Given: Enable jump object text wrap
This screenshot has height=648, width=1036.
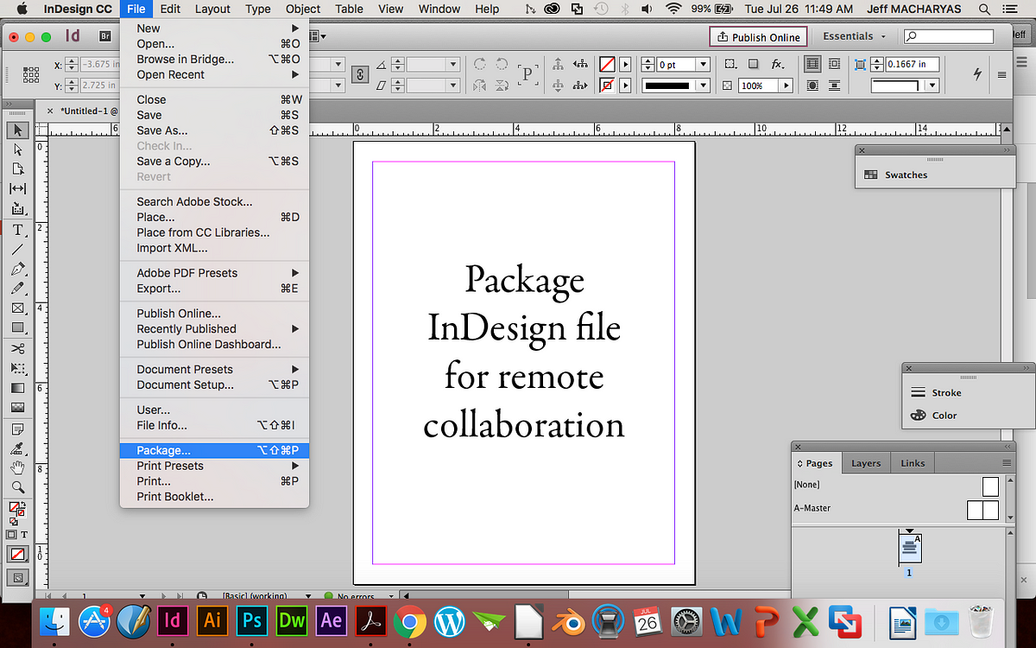Looking at the screenshot, I should 835,85.
